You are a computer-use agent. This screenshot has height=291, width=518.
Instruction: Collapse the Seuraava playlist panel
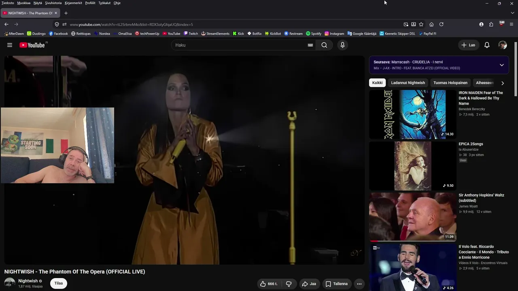coord(501,65)
